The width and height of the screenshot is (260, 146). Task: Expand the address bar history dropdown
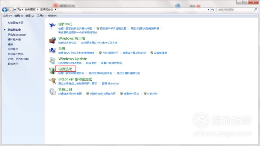pos(209,10)
